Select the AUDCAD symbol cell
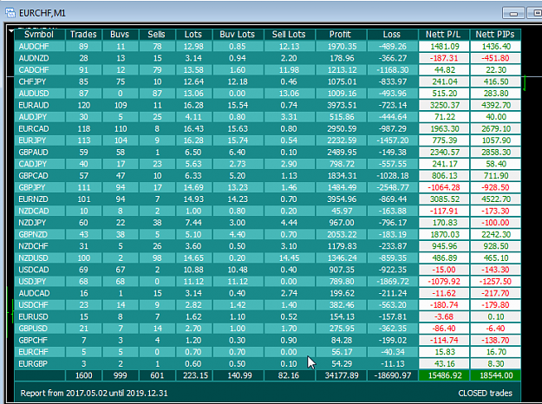 [39, 293]
